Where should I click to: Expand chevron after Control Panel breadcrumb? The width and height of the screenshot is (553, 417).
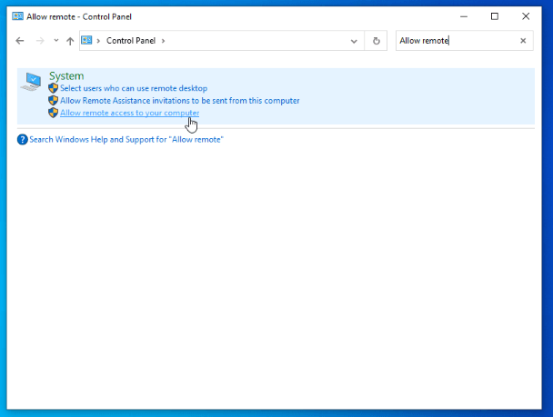tap(164, 41)
